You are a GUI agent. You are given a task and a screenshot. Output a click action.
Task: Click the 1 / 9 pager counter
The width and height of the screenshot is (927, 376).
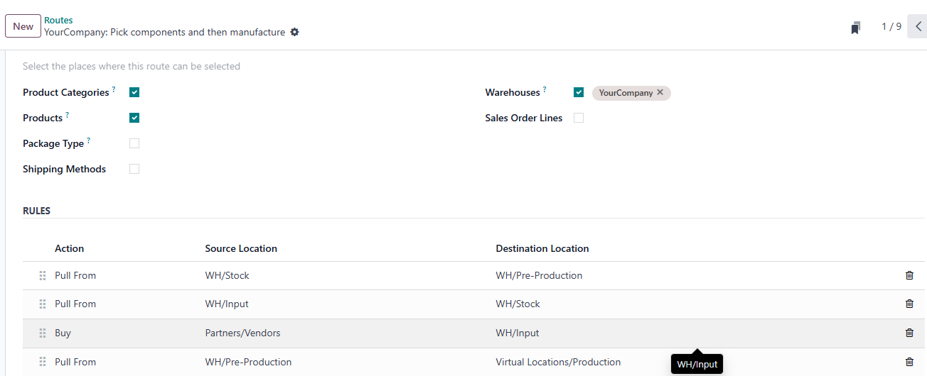[x=891, y=26]
